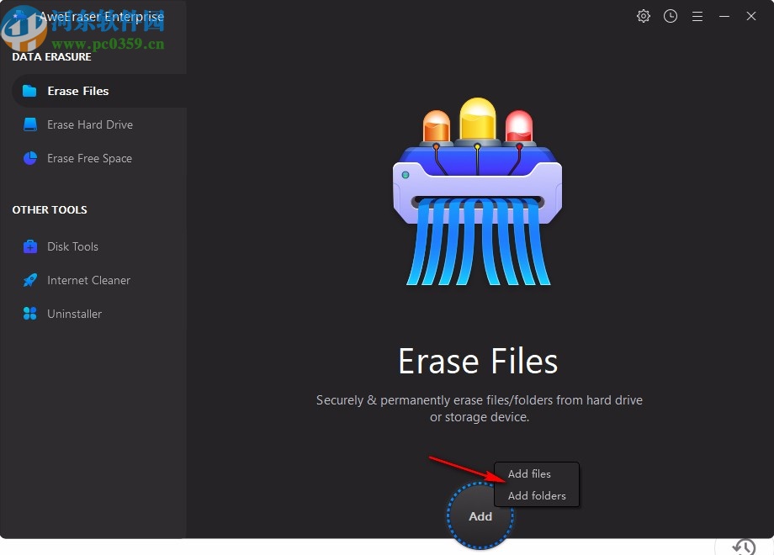Click the DATA ERASURE section header
774x555 pixels.
click(51, 56)
